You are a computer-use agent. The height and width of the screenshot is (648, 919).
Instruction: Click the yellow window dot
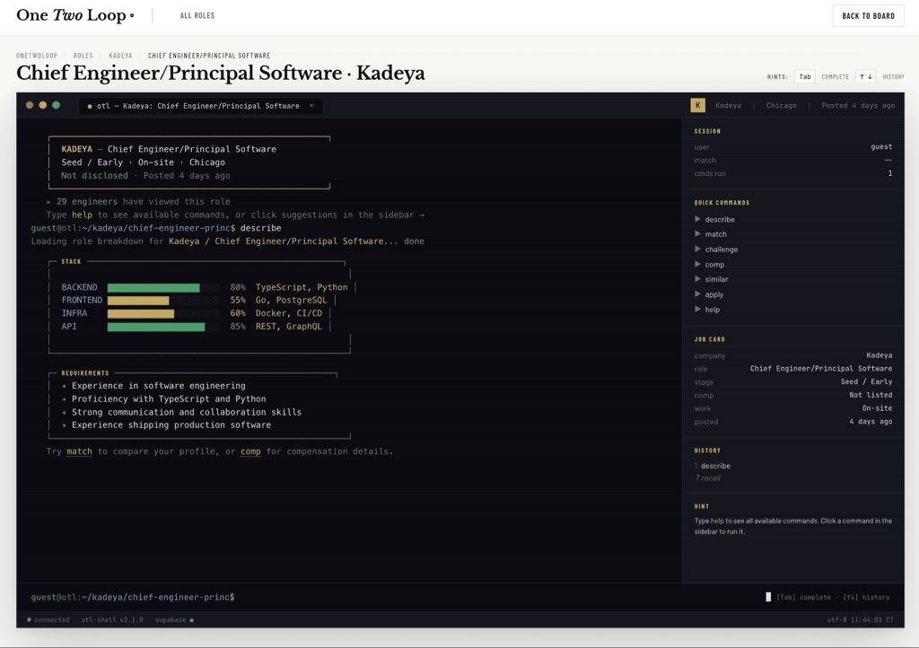(43, 105)
